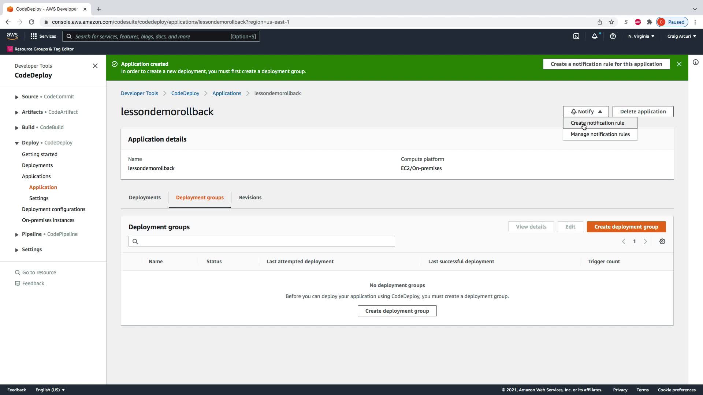This screenshot has height=395, width=703.
Task: Switch to the Revisions tab
Action: (250, 197)
